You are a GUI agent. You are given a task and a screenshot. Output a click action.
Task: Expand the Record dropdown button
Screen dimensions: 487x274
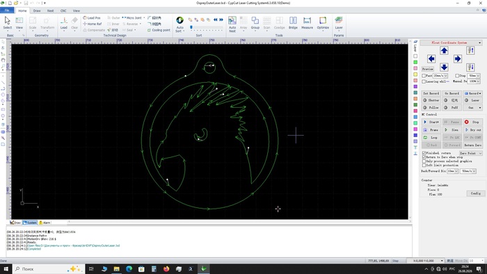point(472,93)
